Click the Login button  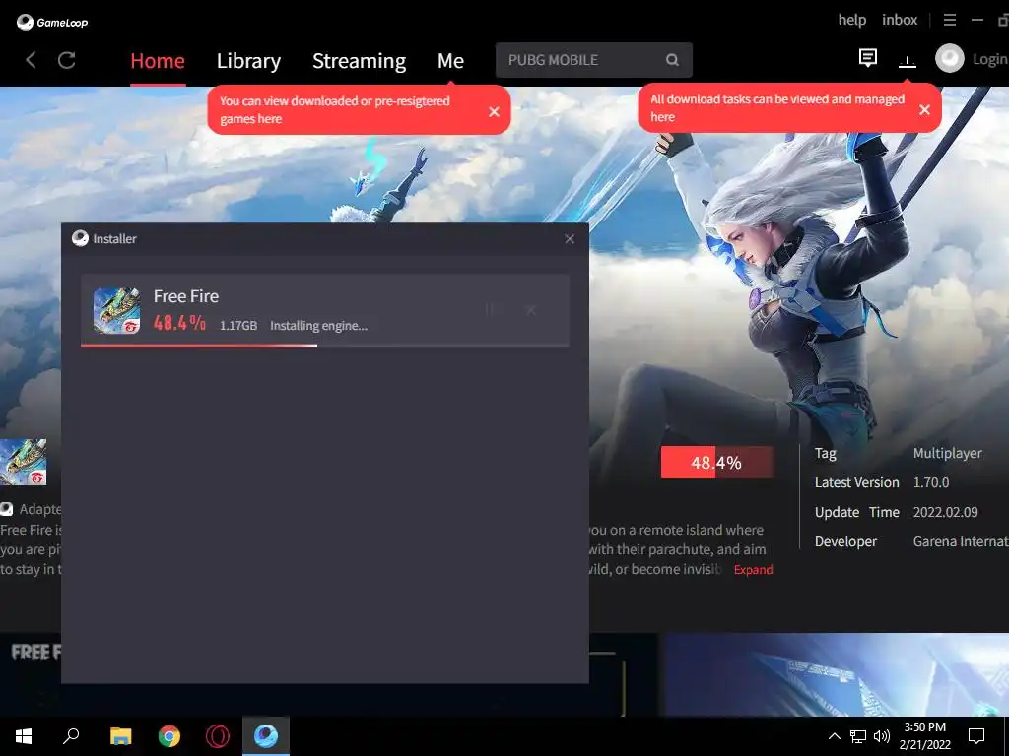pyautogui.click(x=989, y=59)
